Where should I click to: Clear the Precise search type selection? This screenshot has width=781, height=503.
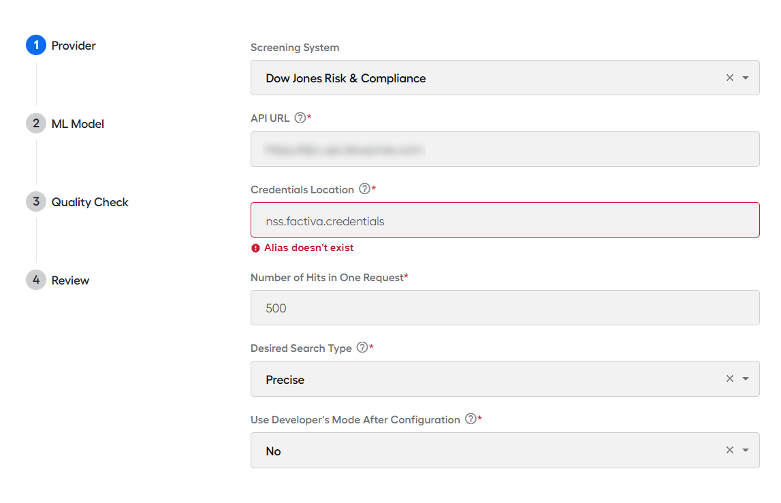coord(730,378)
